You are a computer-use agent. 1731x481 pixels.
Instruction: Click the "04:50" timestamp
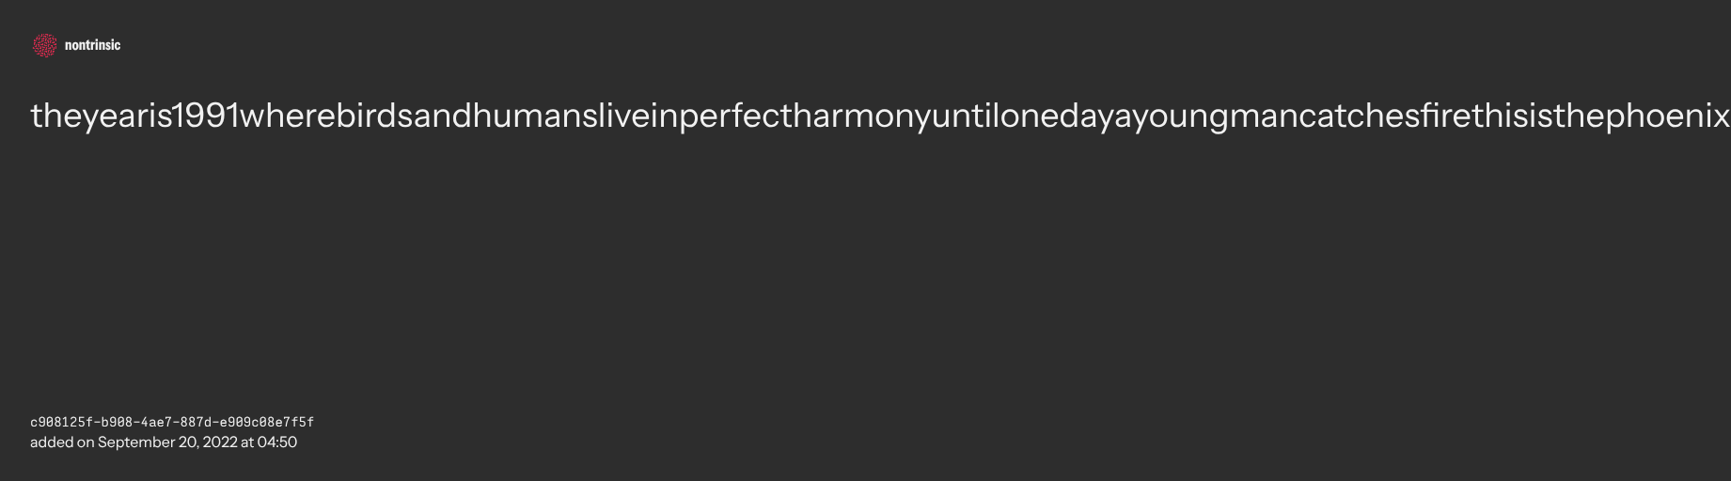click(x=277, y=442)
